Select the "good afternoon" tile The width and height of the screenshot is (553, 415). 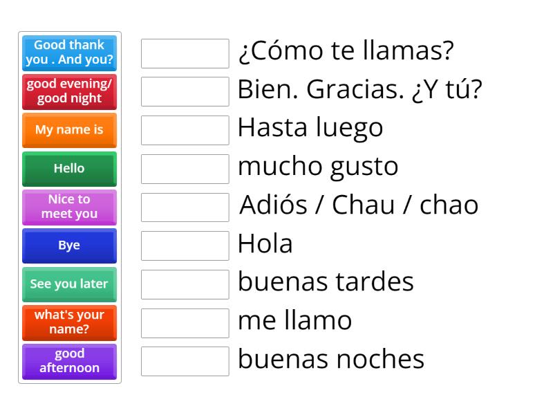click(69, 361)
